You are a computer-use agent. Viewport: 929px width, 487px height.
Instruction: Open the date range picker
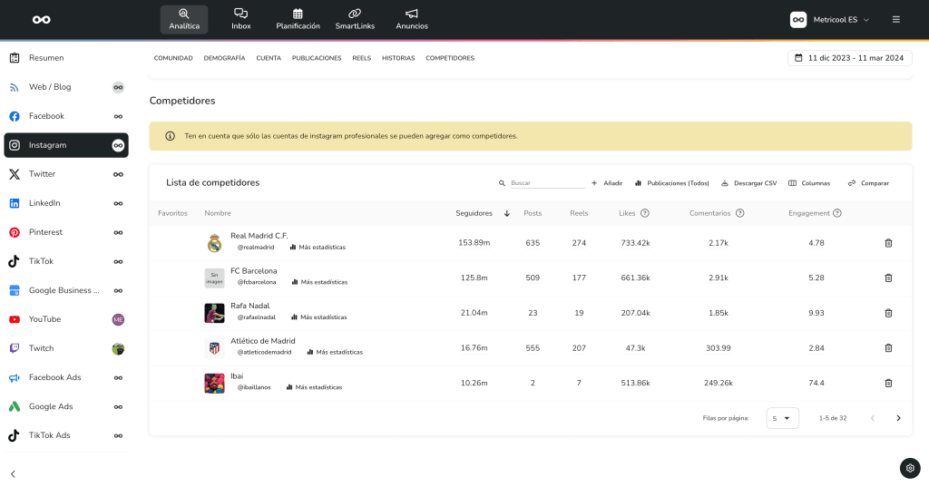point(849,58)
